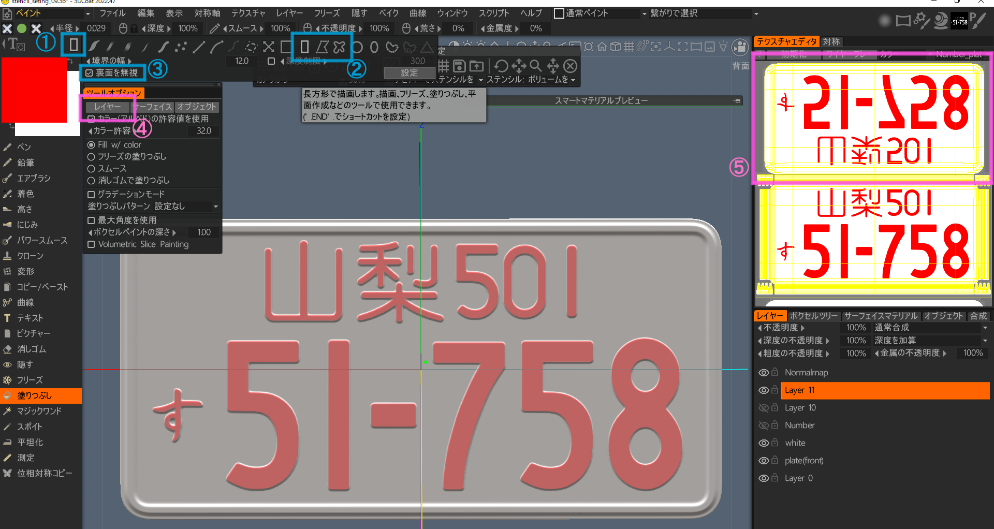
Task: Click the 設定 button
Action: coord(409,73)
